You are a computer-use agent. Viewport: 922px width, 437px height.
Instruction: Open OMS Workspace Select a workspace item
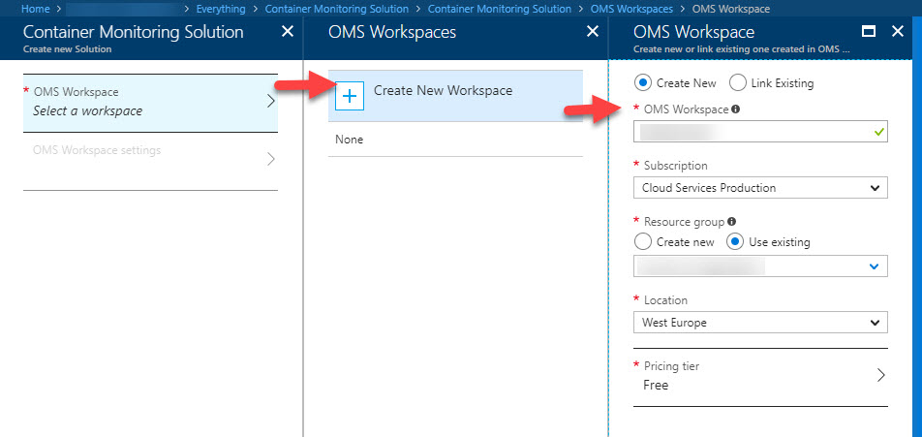point(150,103)
